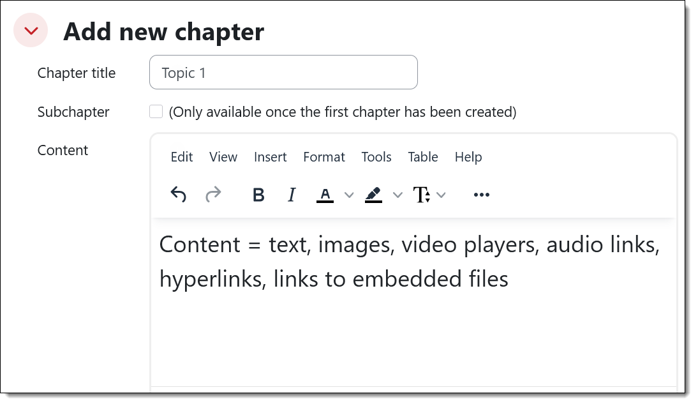Click inside the Chapter title field
The width and height of the screenshot is (691, 399).
point(283,73)
